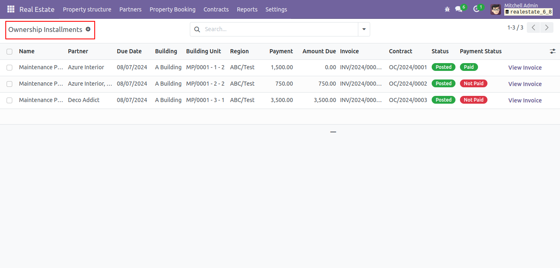The image size is (560, 268).
Task: Click the search magnifier icon
Action: [x=197, y=30]
